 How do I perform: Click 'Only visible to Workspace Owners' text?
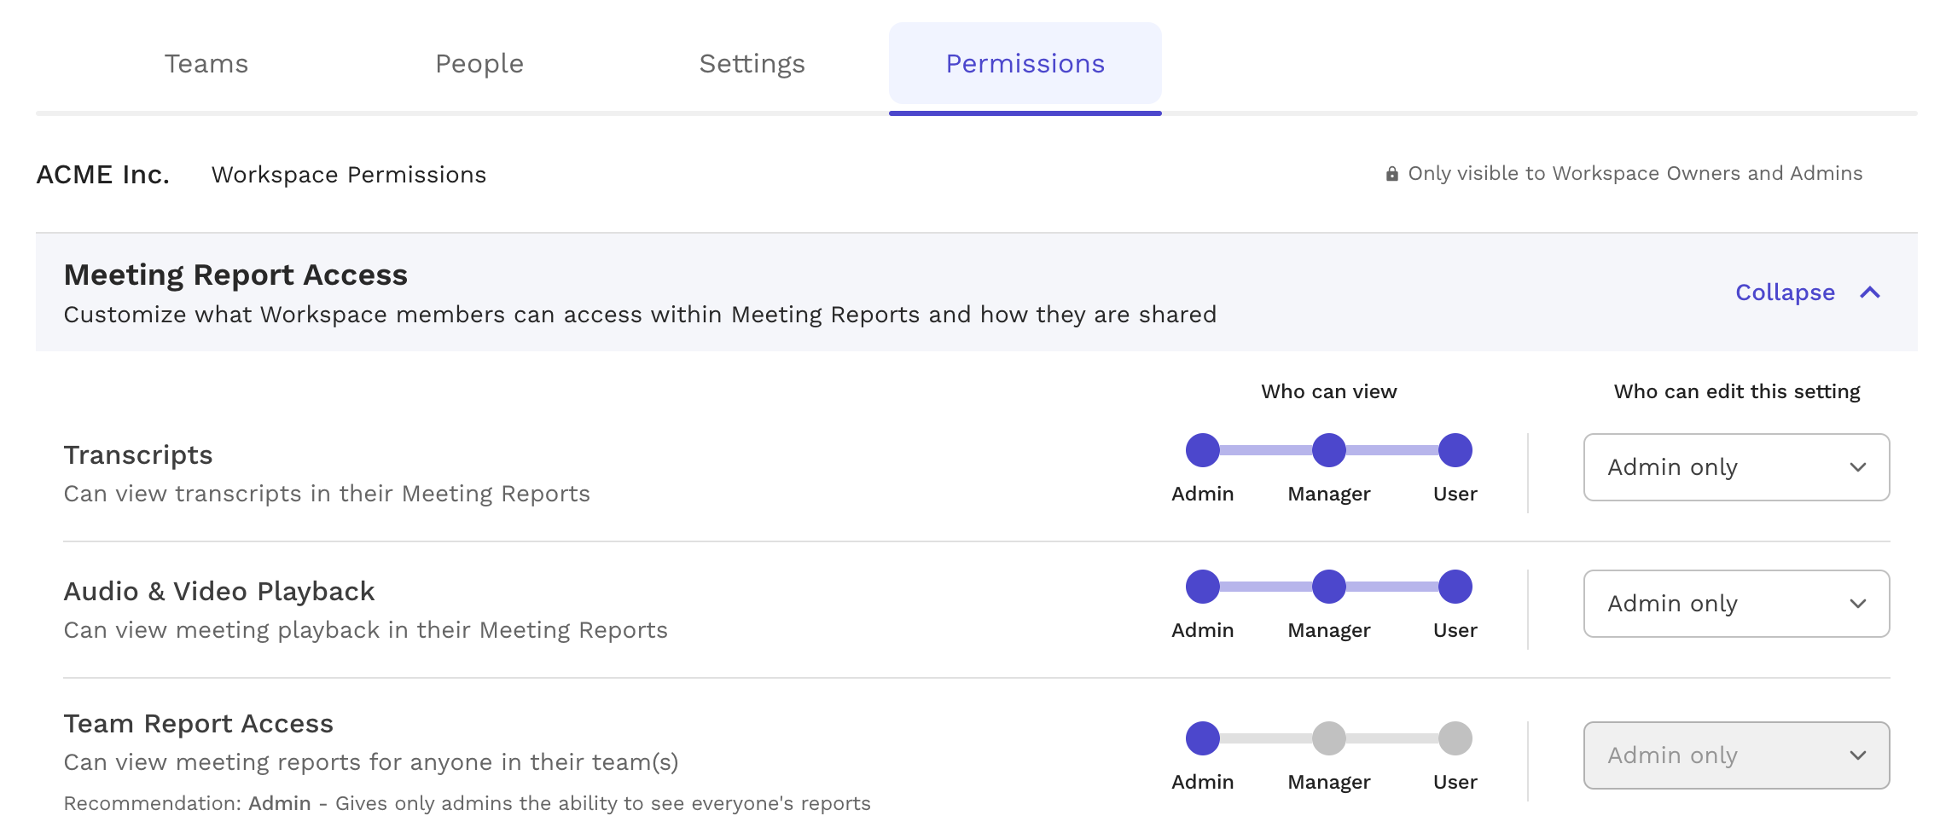click(x=1635, y=174)
